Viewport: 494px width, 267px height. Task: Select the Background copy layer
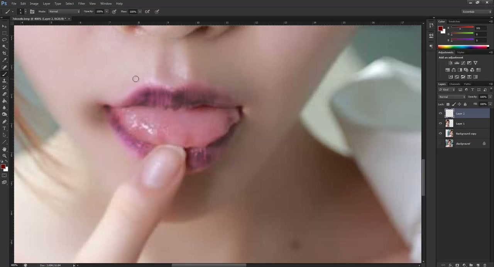464,133
